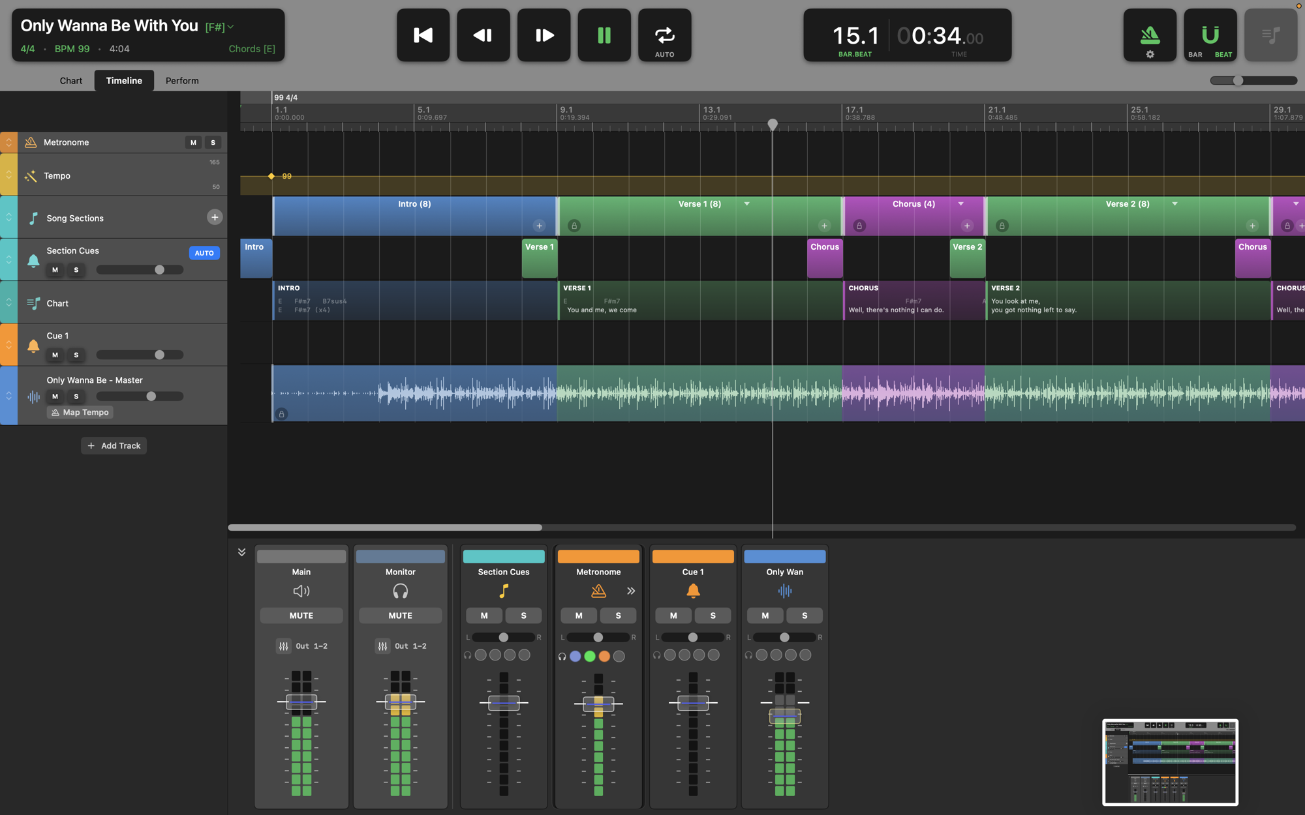
Task: Click the plus icon in Intro (8) section
Action: click(x=539, y=226)
